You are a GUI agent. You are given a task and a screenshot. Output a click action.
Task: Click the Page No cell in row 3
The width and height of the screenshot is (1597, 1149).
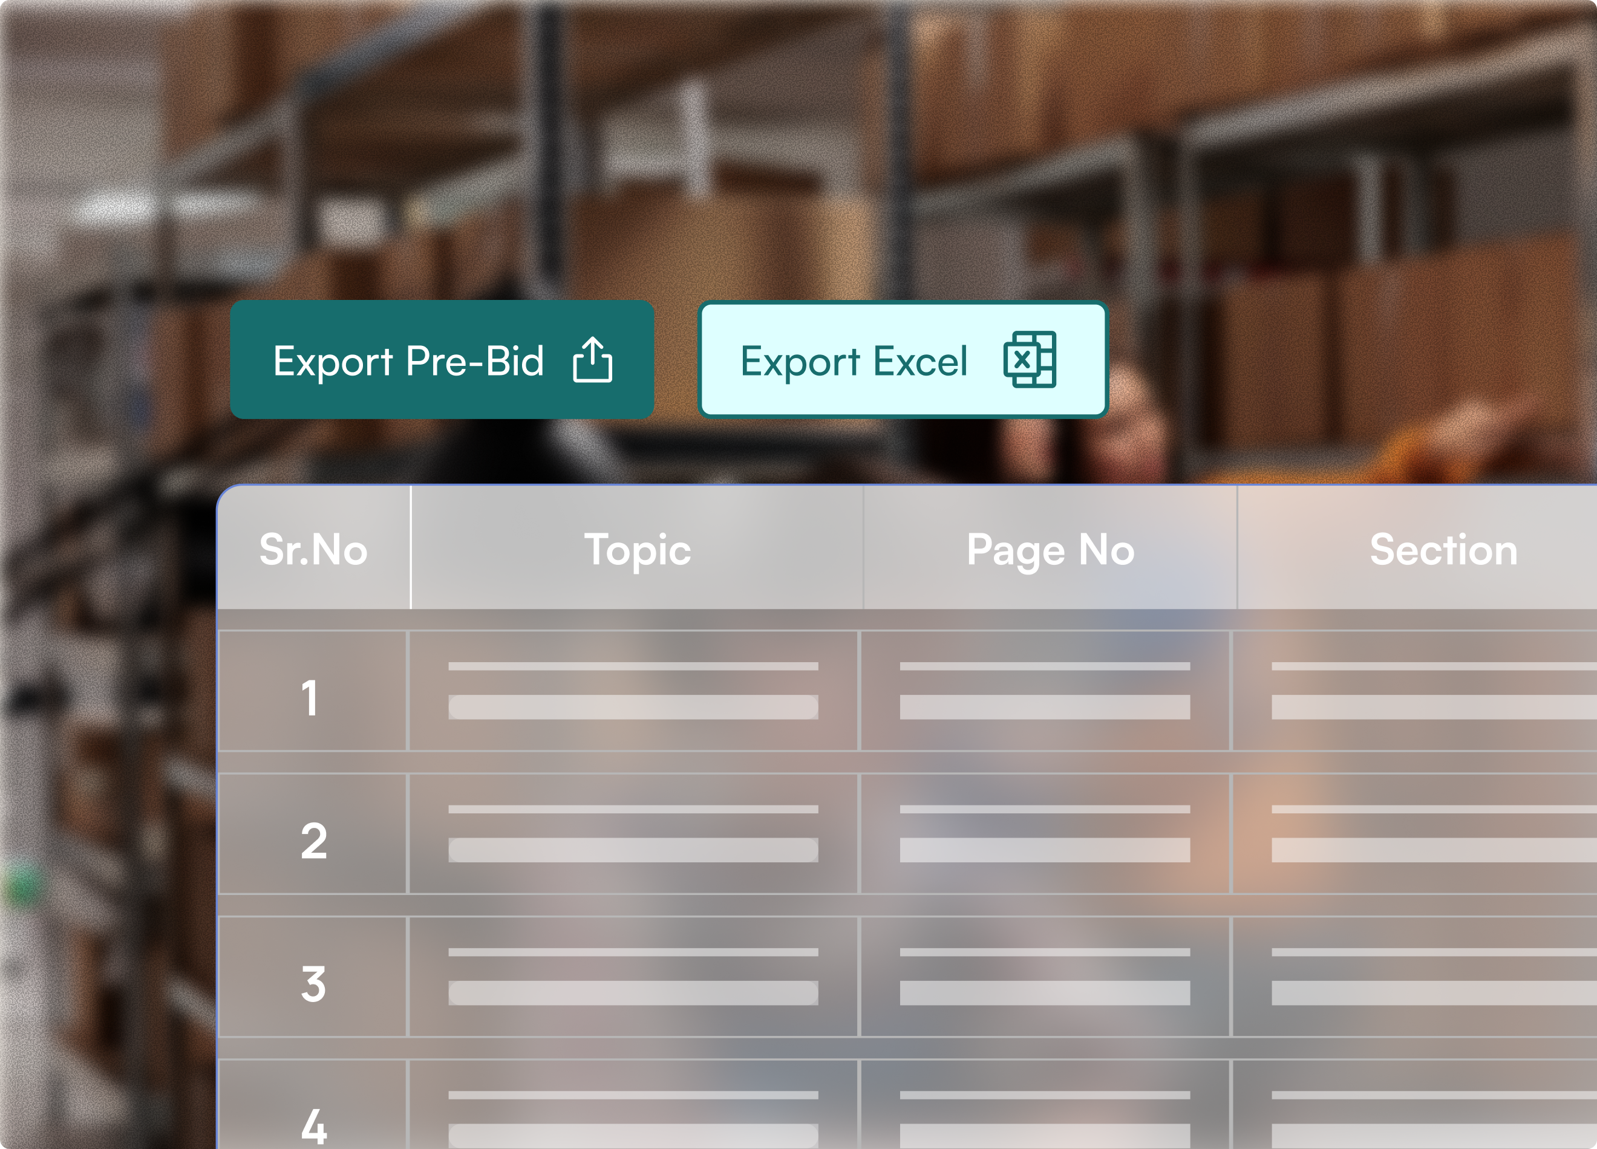pyautogui.click(x=1045, y=977)
